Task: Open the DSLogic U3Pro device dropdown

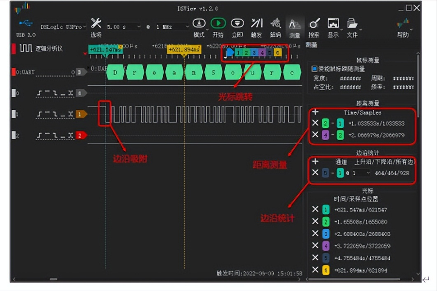Action: (x=63, y=27)
